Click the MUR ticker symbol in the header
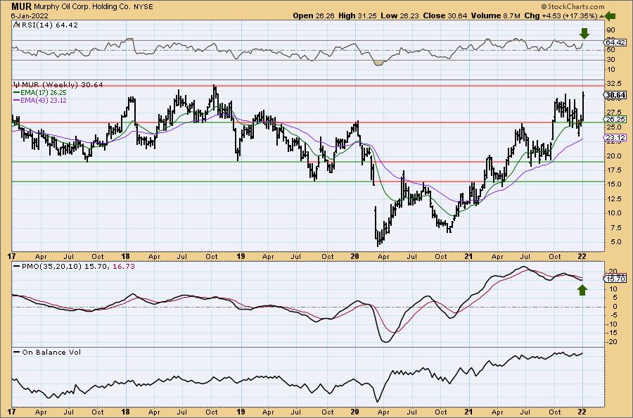This screenshot has width=633, height=418. (21, 6)
